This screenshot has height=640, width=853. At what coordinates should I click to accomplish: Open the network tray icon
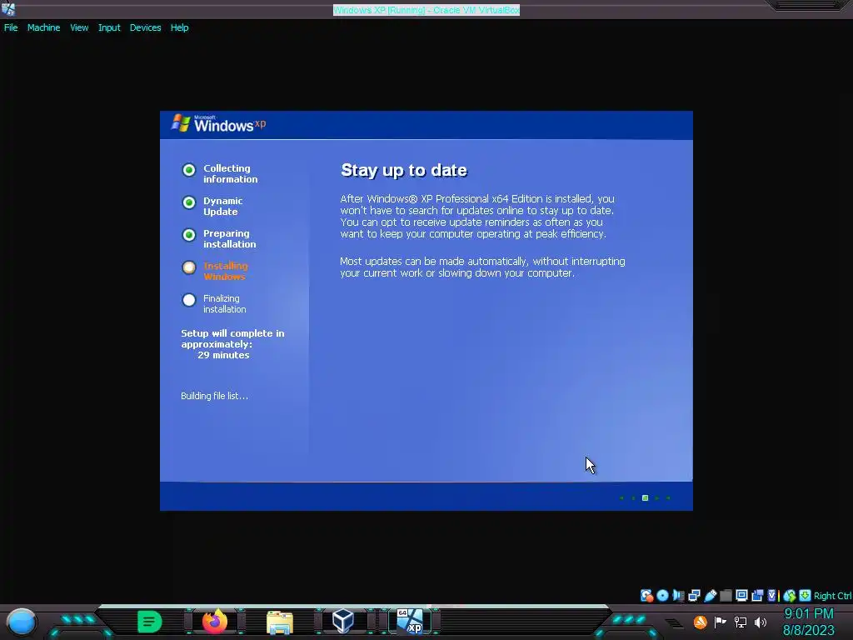[x=741, y=622]
